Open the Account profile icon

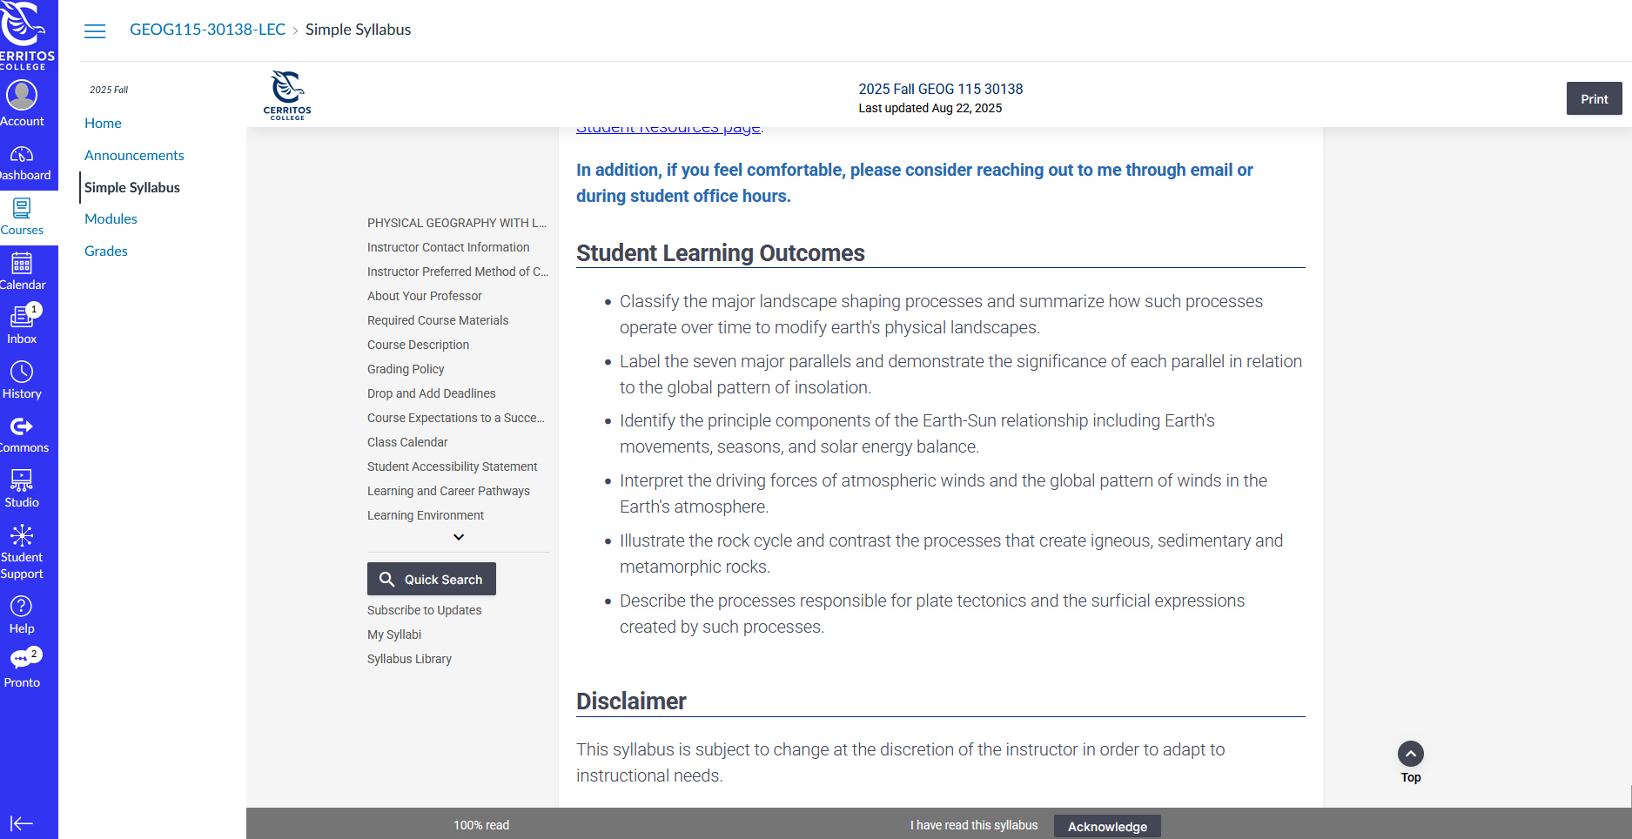tap(22, 95)
